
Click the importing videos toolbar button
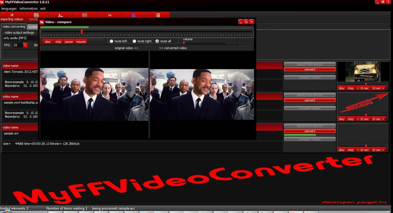click(x=12, y=17)
